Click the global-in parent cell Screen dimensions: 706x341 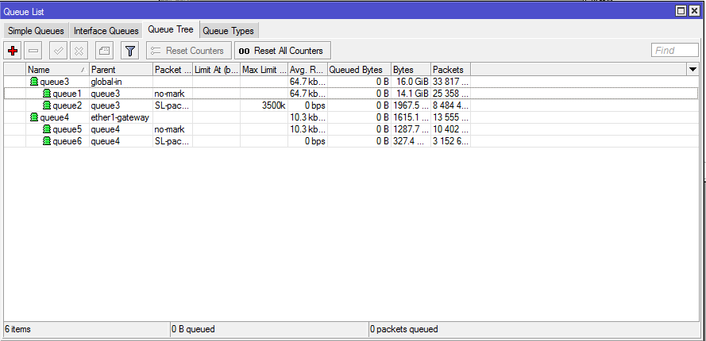106,82
